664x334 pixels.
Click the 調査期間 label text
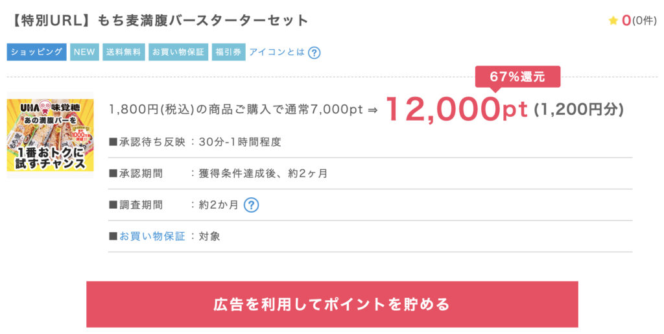tap(141, 205)
